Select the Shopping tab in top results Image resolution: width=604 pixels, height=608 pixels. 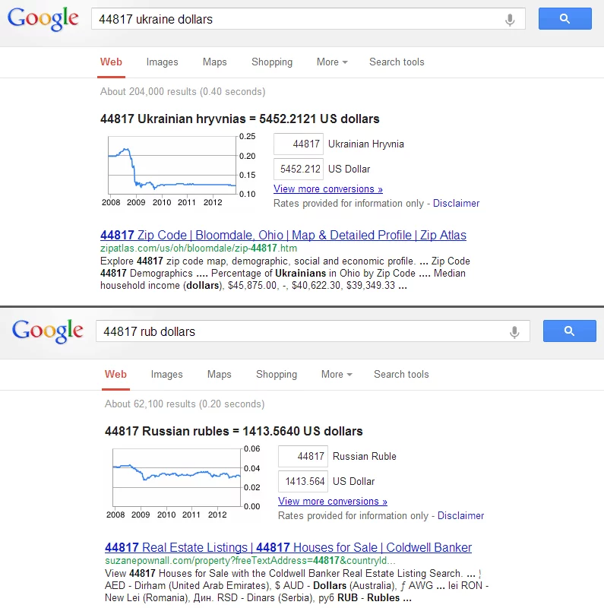(x=272, y=62)
